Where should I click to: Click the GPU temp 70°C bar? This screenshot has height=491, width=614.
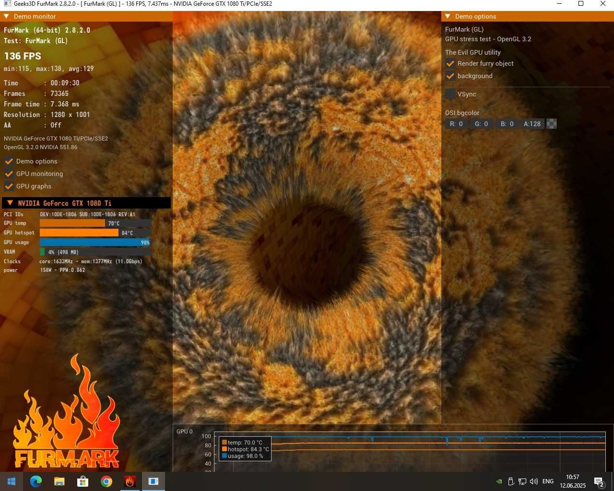click(x=95, y=223)
